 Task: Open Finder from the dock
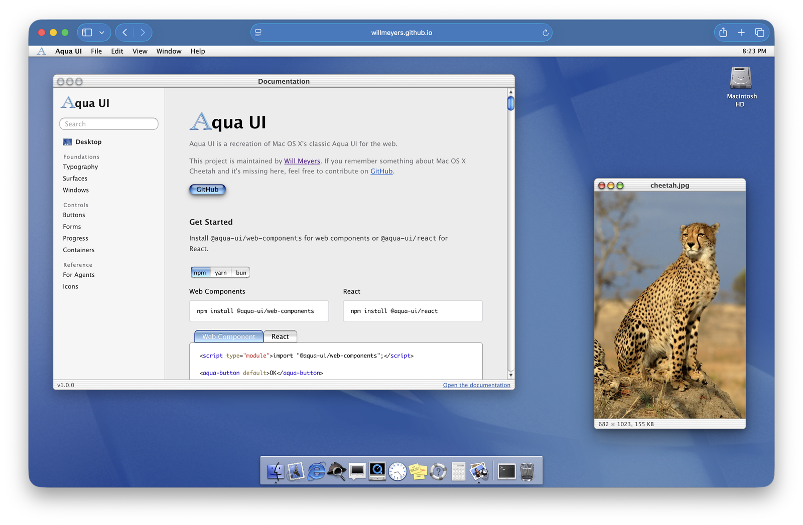tap(276, 471)
